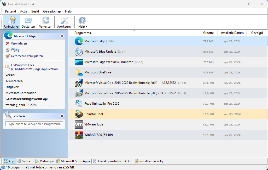Click the sort arrow above the Programma column

click(134, 30)
